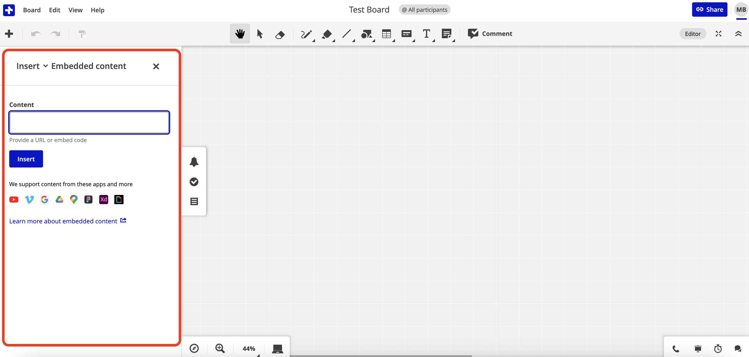The height and width of the screenshot is (357, 749).
Task: Expand the Table tool options arrow
Action: pos(393,41)
